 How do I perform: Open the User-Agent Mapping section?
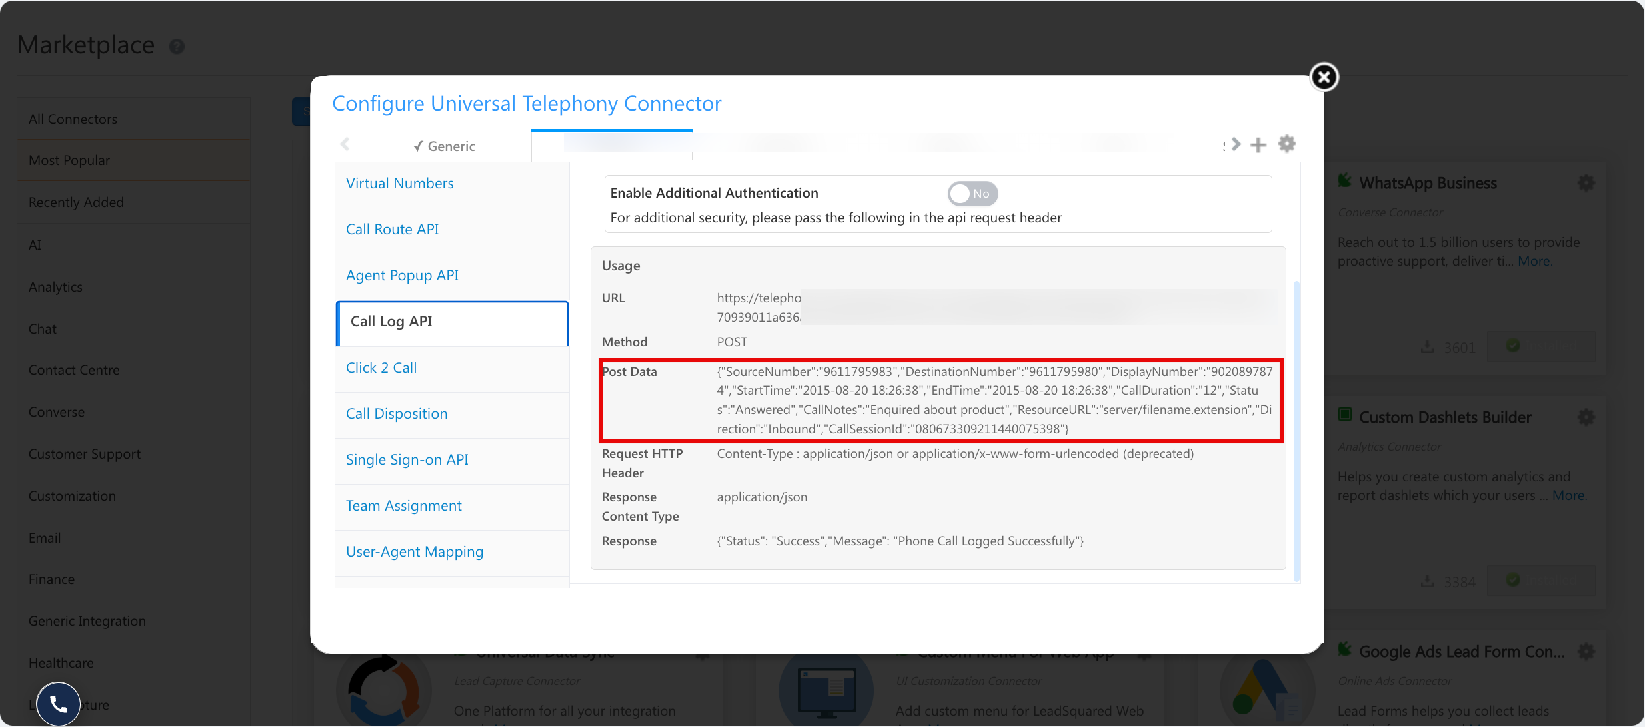[452, 552]
